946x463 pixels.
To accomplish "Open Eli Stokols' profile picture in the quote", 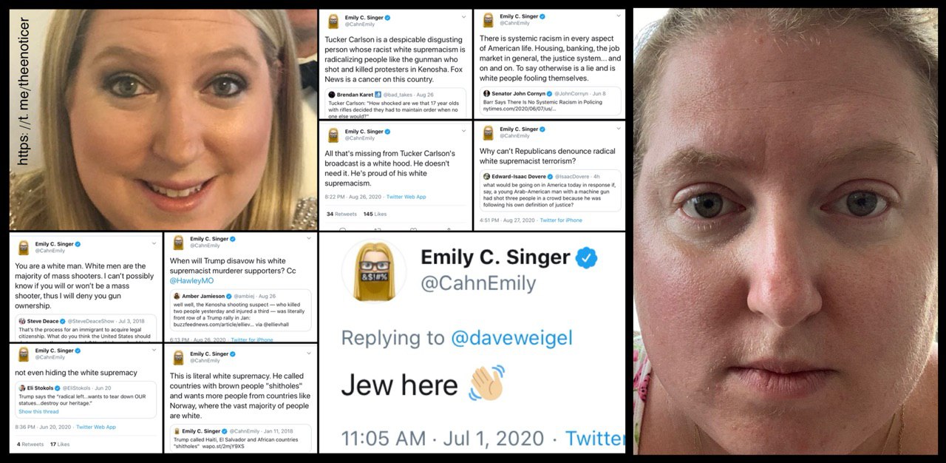I will point(22,388).
